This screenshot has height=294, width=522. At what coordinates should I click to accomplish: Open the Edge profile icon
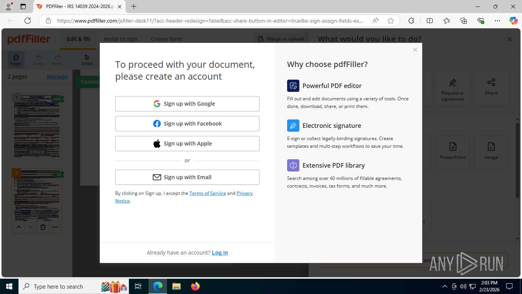pos(8,7)
